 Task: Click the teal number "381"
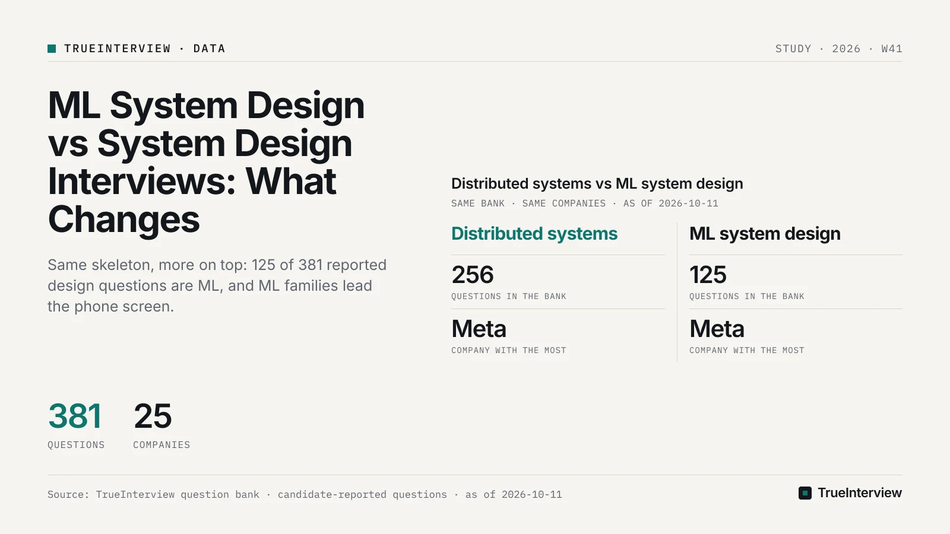(x=75, y=416)
